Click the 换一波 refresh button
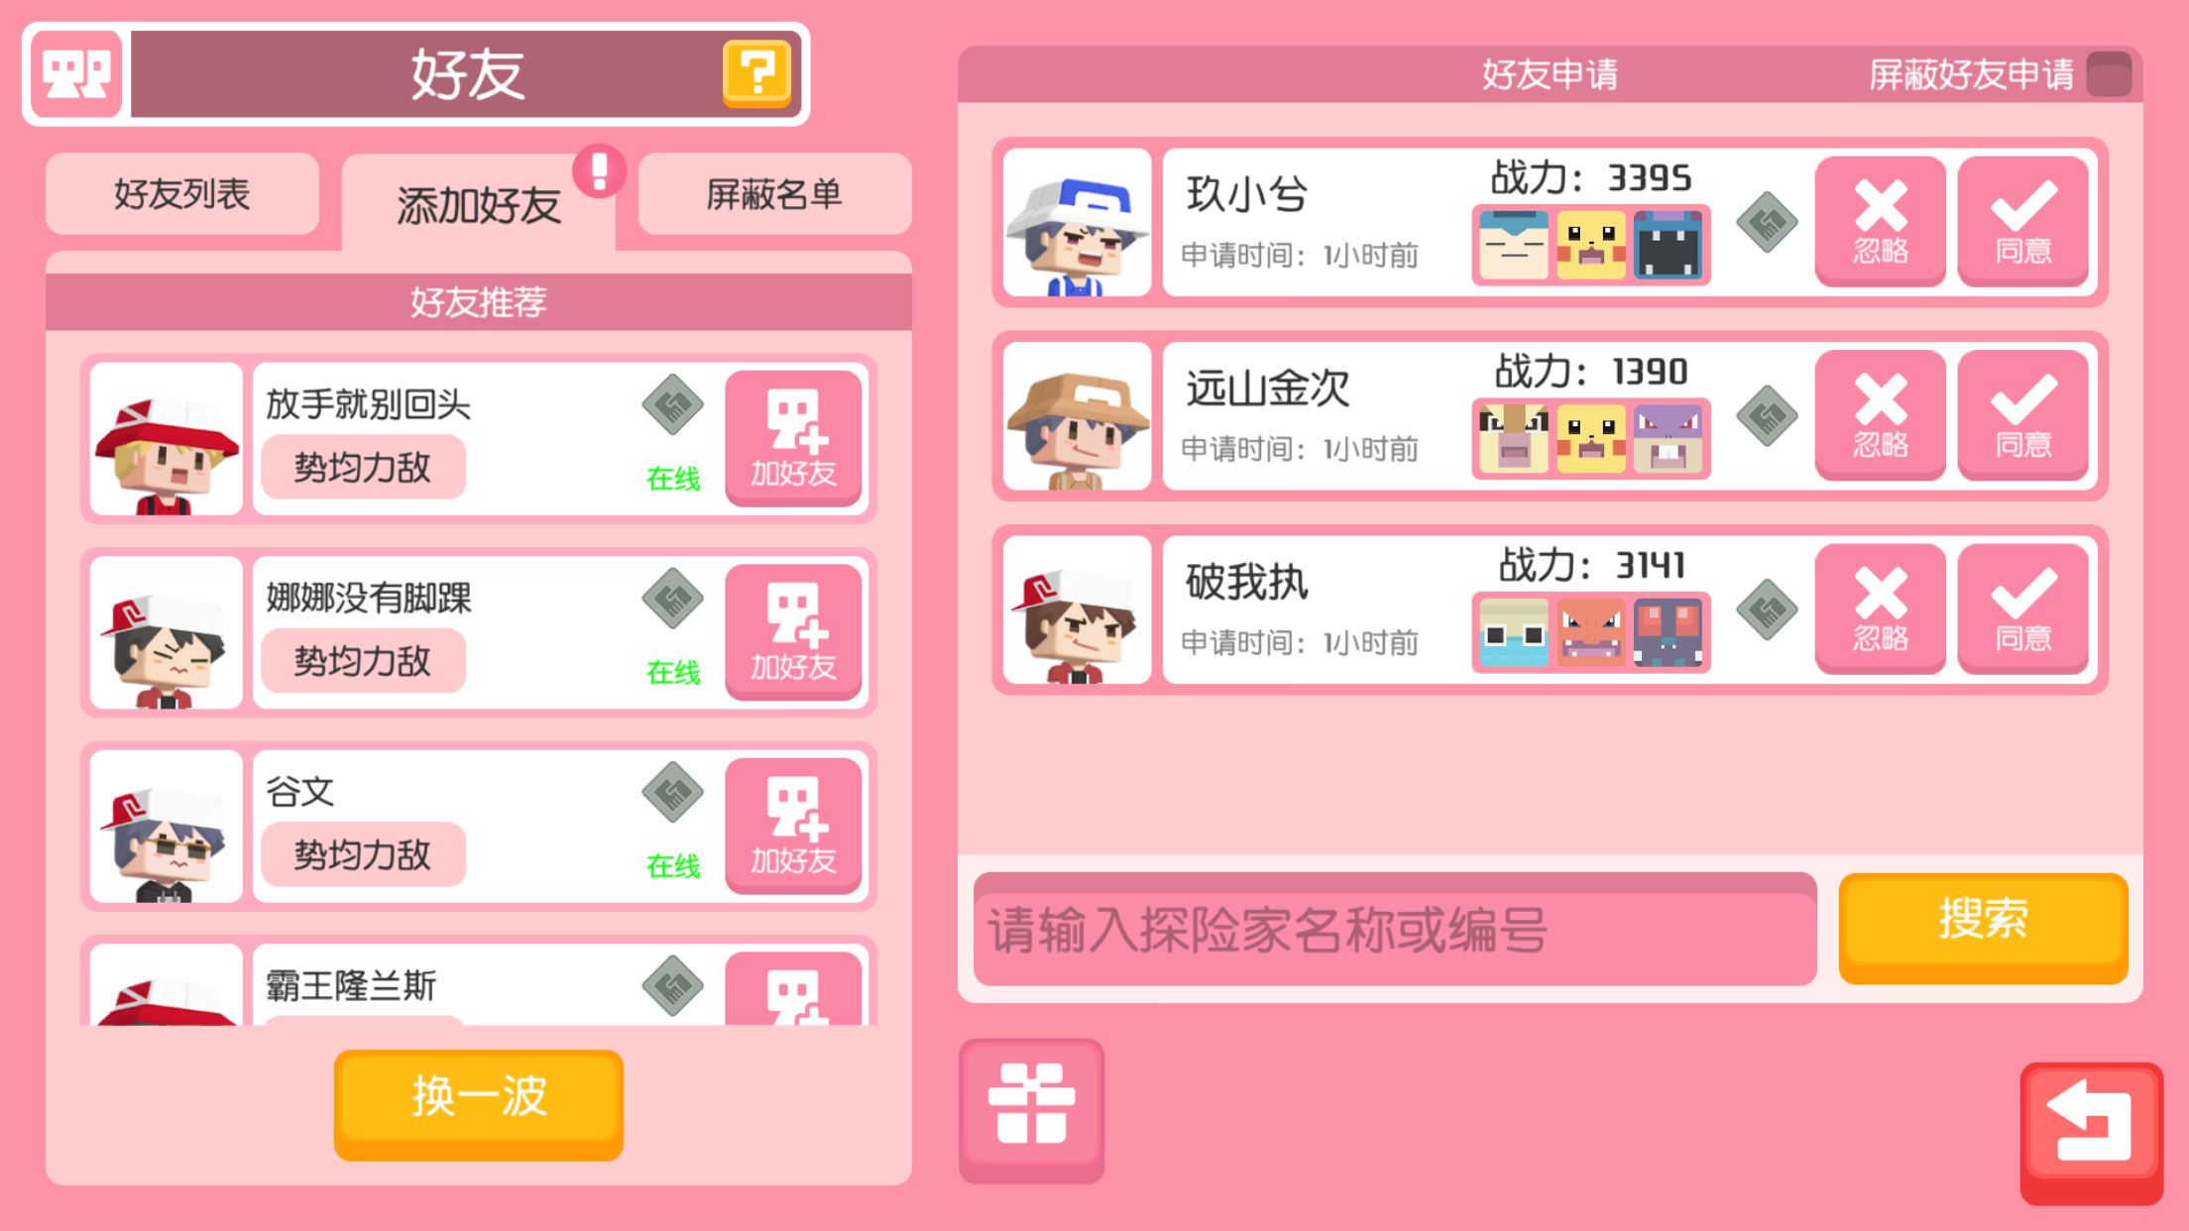The height and width of the screenshot is (1231, 2189). 479,1103
